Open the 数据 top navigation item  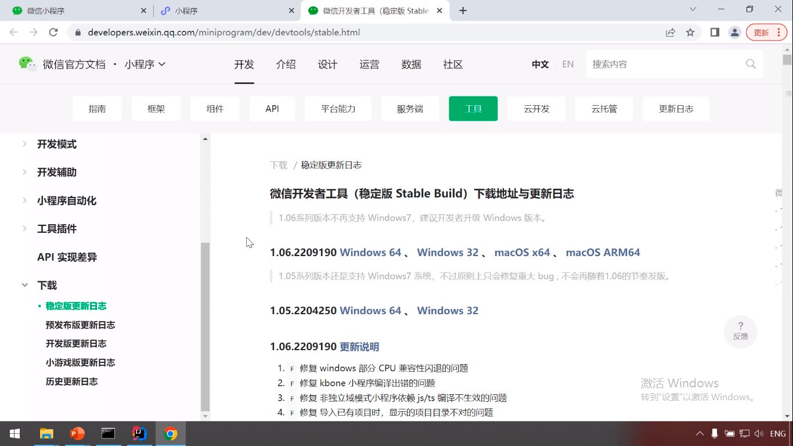pos(412,64)
